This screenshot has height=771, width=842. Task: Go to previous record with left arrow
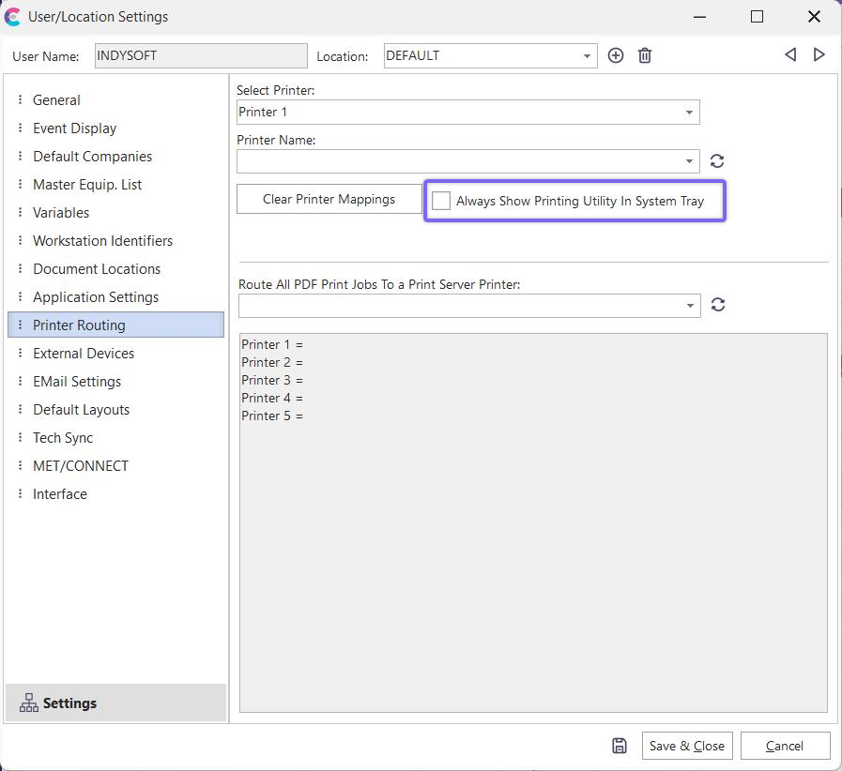(790, 54)
